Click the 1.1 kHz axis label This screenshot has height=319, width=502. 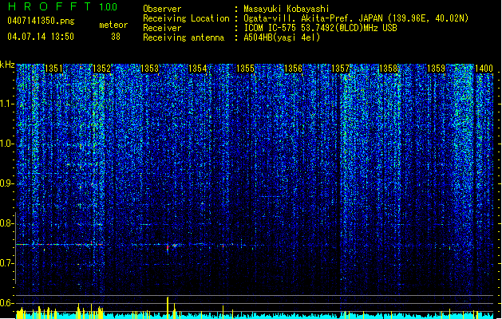tap(6, 104)
